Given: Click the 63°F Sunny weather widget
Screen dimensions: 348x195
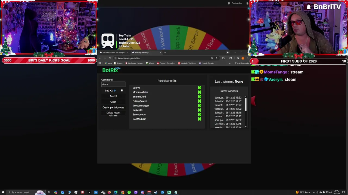Looking at the screenshot, I should coord(303,192).
